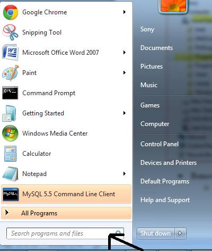Select the Notepad program label
212x251 pixels.
34,174
